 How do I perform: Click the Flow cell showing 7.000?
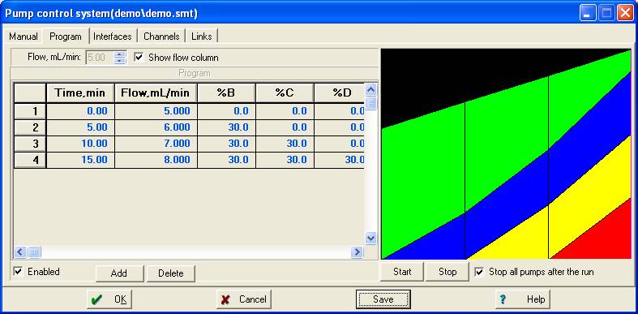[156, 144]
